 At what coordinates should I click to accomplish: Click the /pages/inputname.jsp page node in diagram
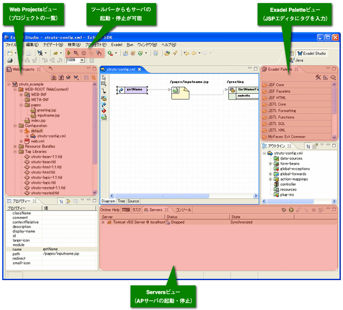pos(180,93)
